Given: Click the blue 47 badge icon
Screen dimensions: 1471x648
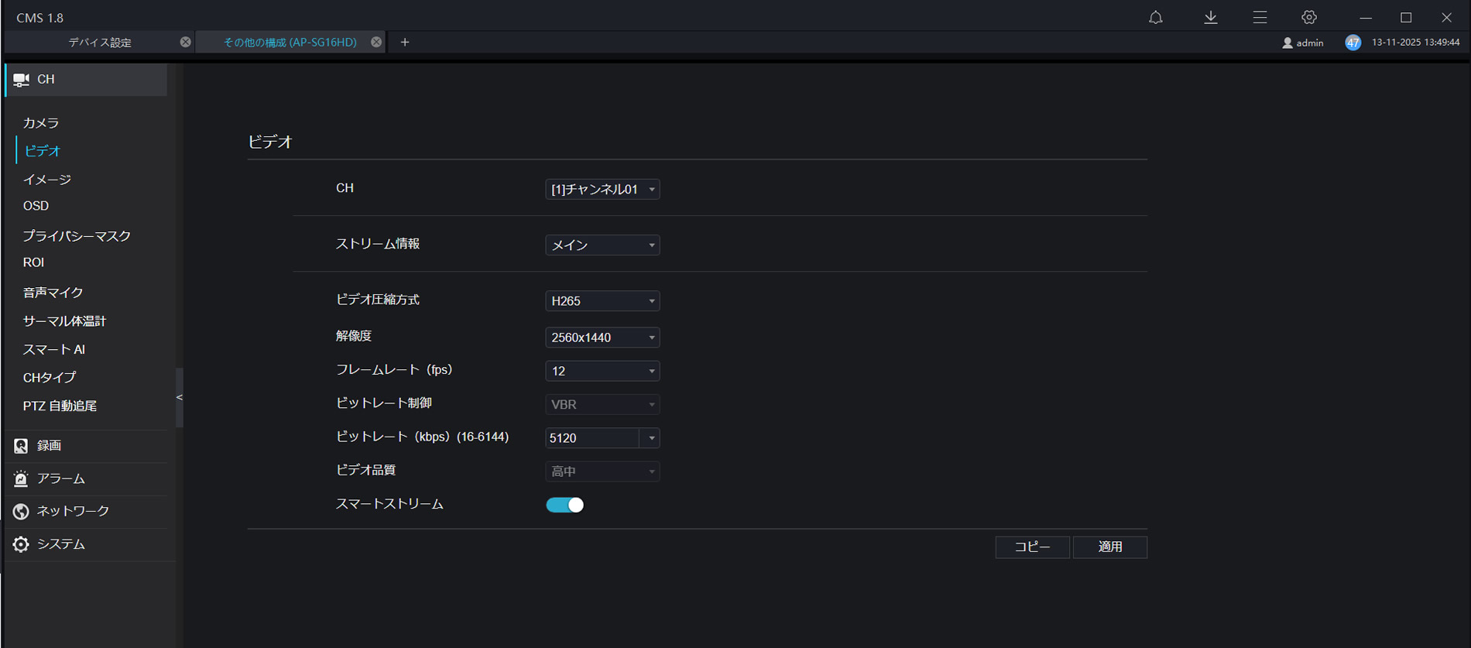Looking at the screenshot, I should point(1353,43).
